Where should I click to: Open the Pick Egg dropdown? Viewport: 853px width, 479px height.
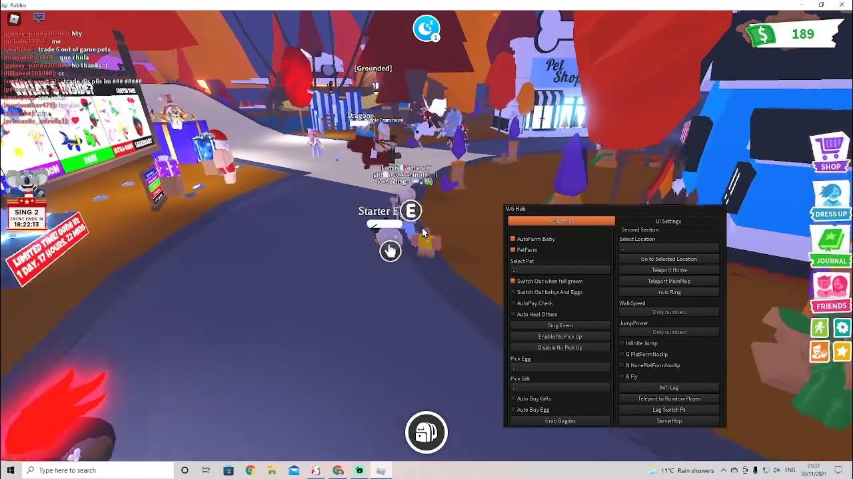click(560, 367)
